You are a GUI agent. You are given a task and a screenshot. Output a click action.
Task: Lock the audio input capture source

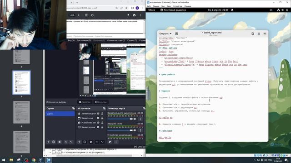click(102, 114)
